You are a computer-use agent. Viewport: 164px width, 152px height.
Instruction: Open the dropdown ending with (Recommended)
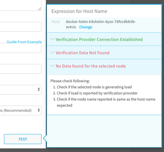click(x=21, y=110)
